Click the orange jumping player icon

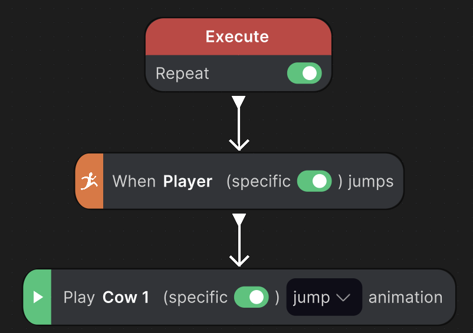tap(89, 181)
